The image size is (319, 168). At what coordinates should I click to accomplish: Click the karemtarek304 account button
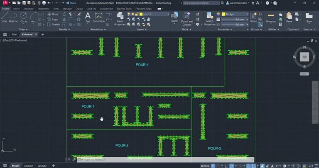pos(237,3)
